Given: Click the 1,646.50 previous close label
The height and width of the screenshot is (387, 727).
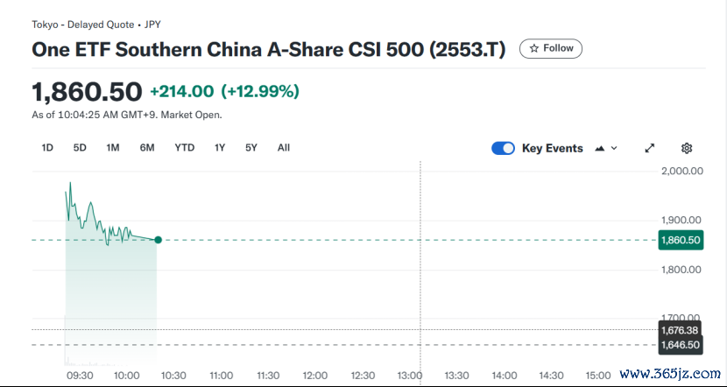Looking at the screenshot, I should pyautogui.click(x=681, y=345).
